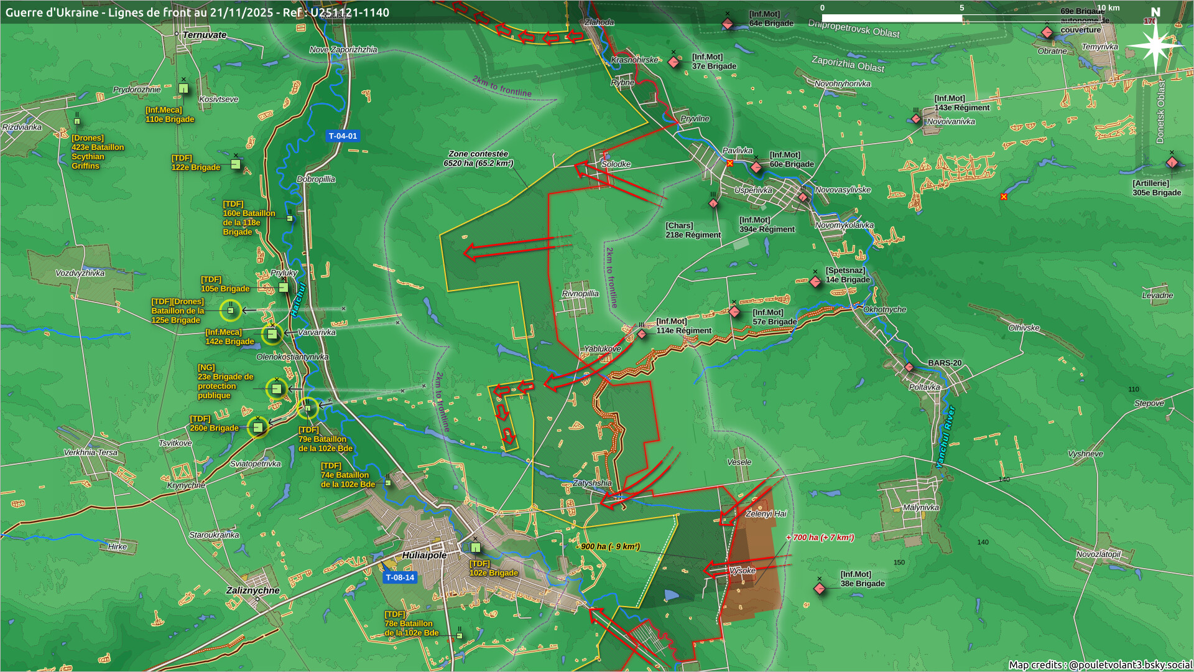1194x672 pixels.
Task: Click the circled 260e Brigade marker
Action: [257, 427]
